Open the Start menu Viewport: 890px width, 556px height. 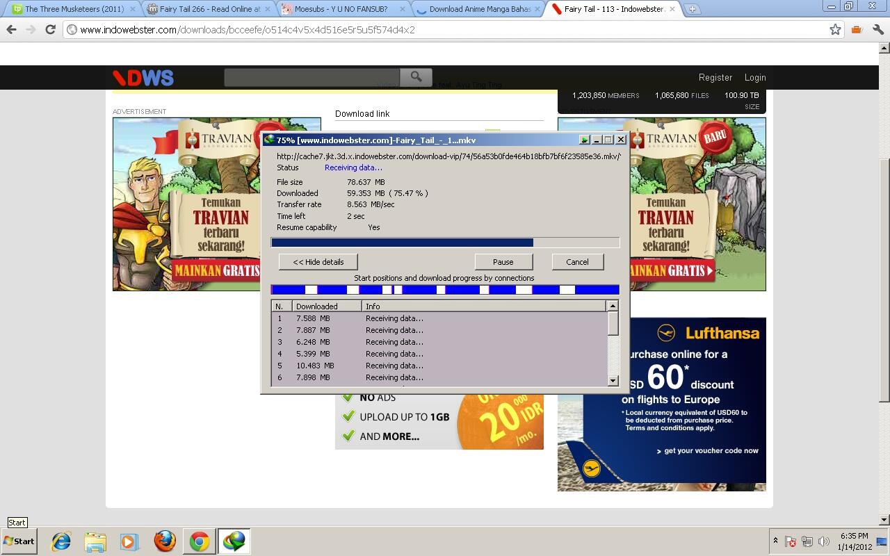[x=19, y=541]
